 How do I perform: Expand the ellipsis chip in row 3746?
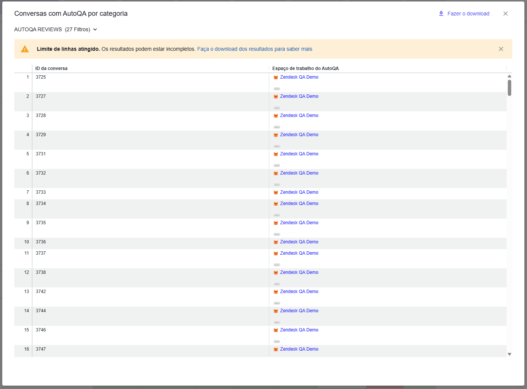pos(277,342)
